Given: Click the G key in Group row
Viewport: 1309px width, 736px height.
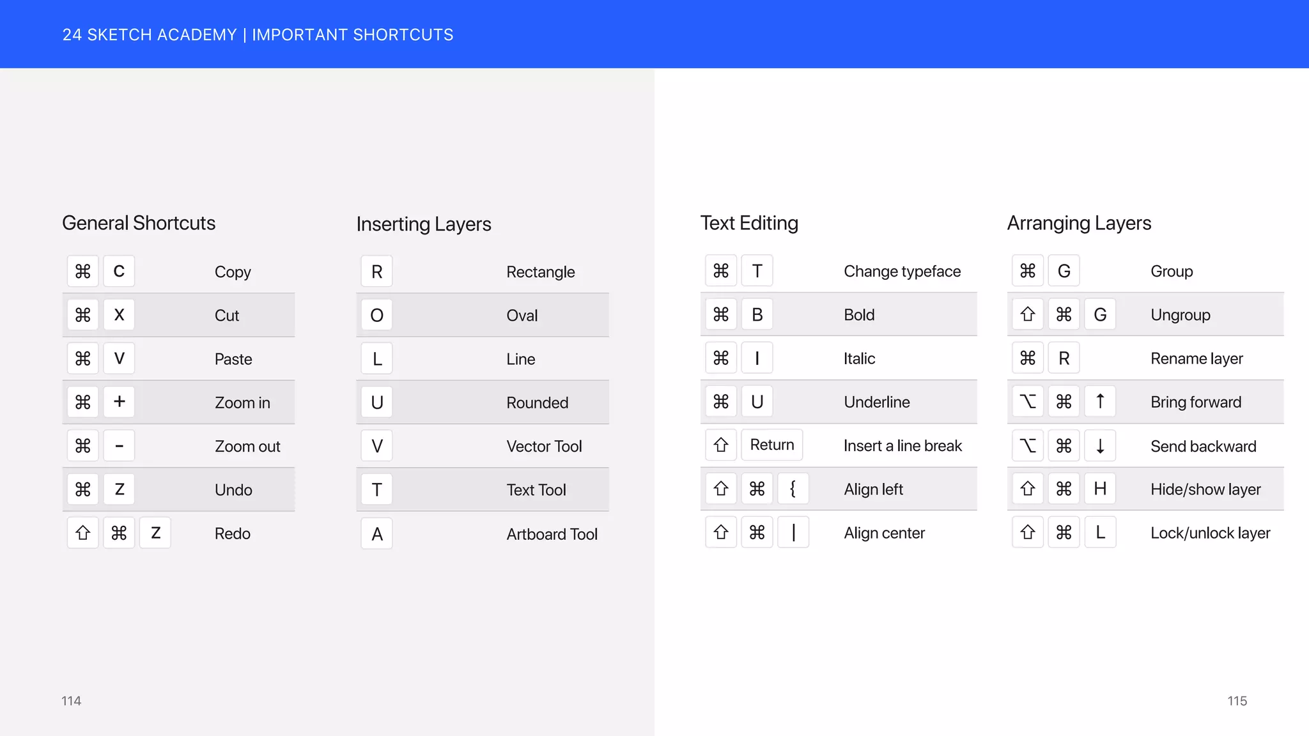Looking at the screenshot, I should (x=1064, y=271).
